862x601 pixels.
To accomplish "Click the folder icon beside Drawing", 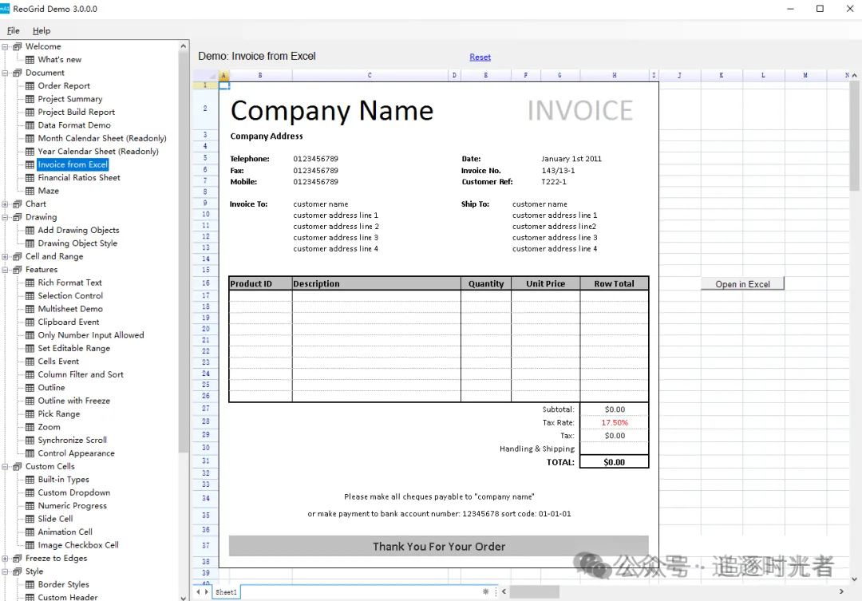I will [18, 217].
